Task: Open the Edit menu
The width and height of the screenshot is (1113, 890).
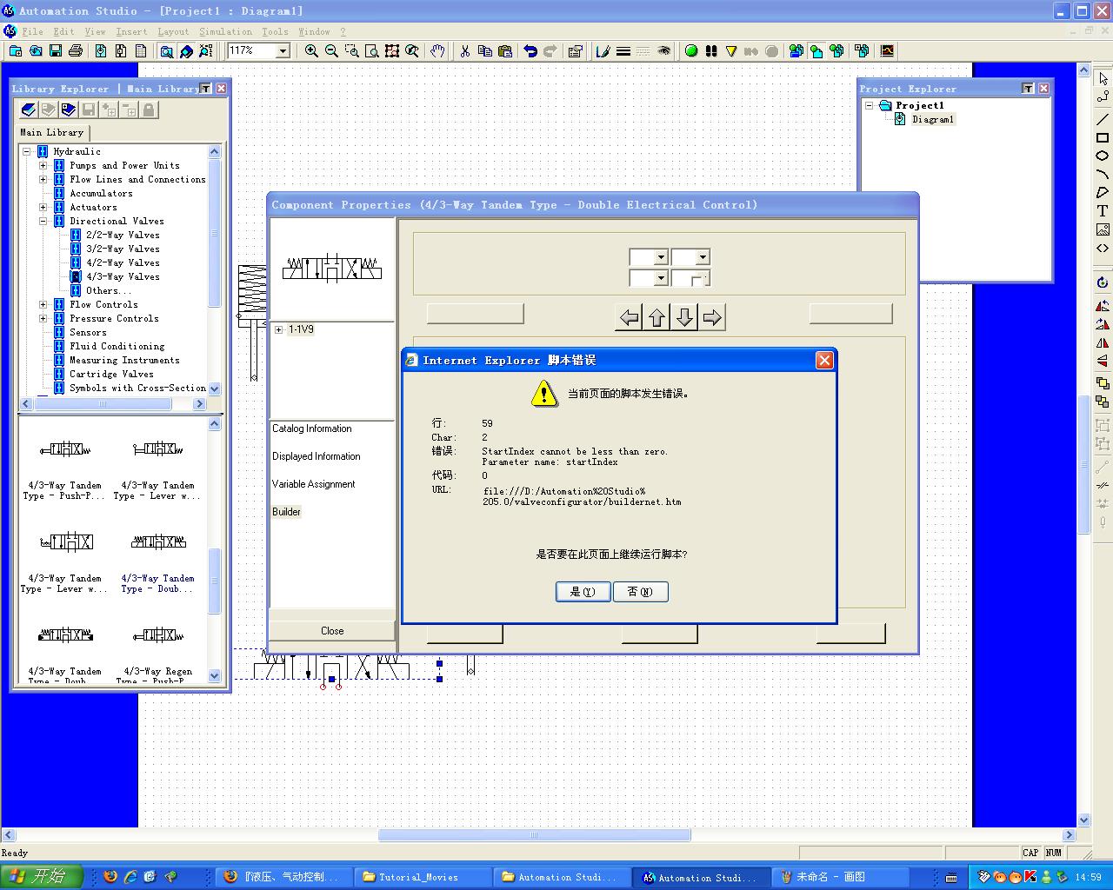Action: [63, 31]
